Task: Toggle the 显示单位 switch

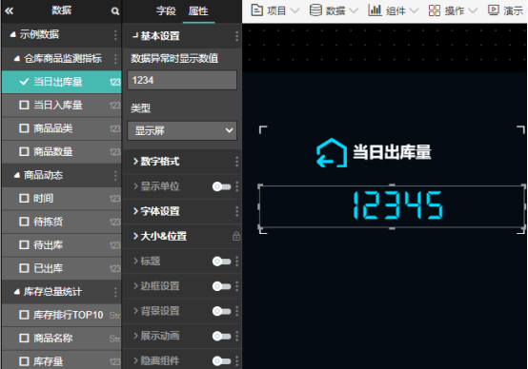Action: point(221,186)
